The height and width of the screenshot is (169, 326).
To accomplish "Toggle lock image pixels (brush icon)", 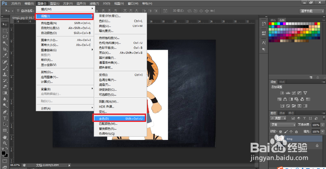I will click(286, 132).
